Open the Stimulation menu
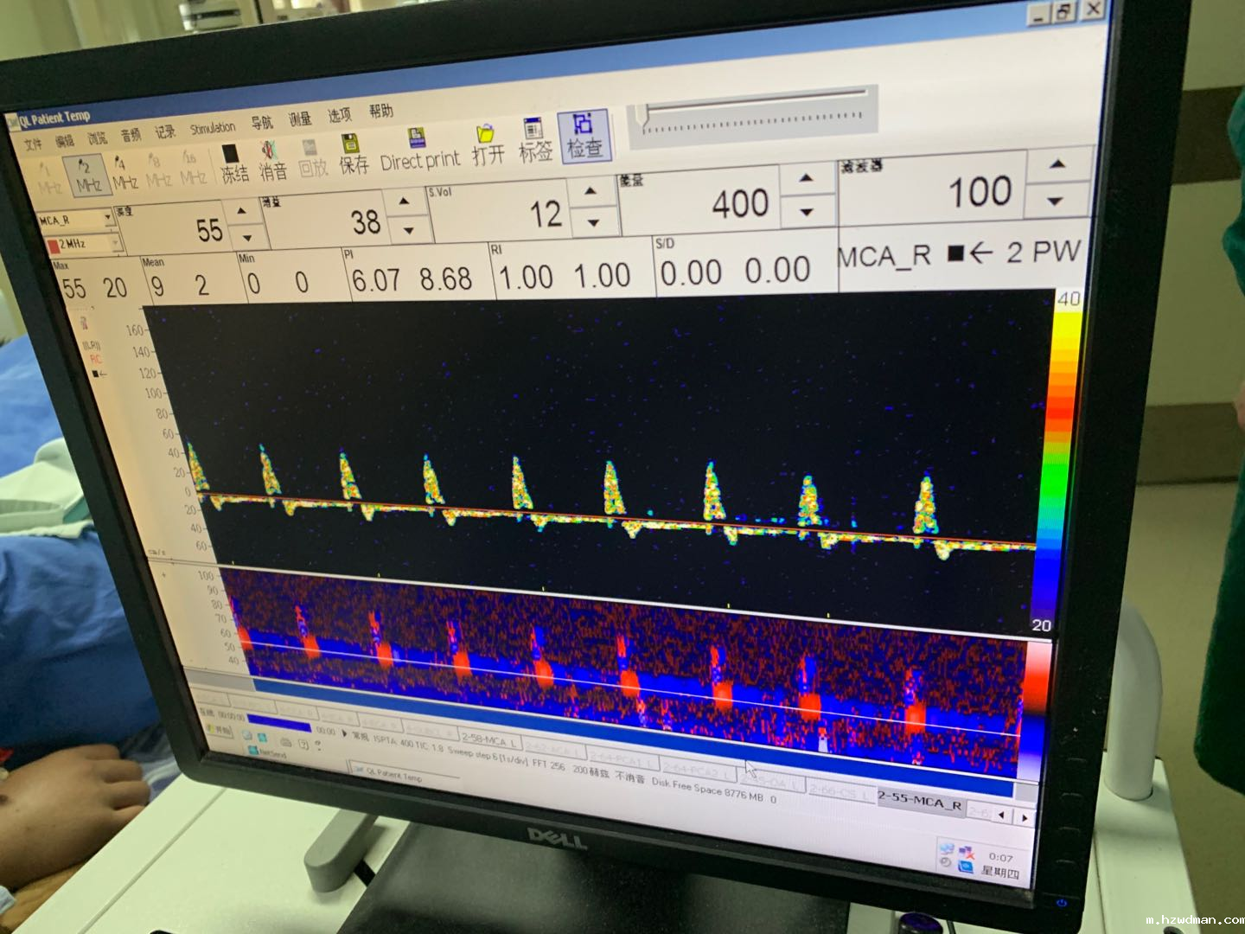1245x934 pixels. click(212, 128)
